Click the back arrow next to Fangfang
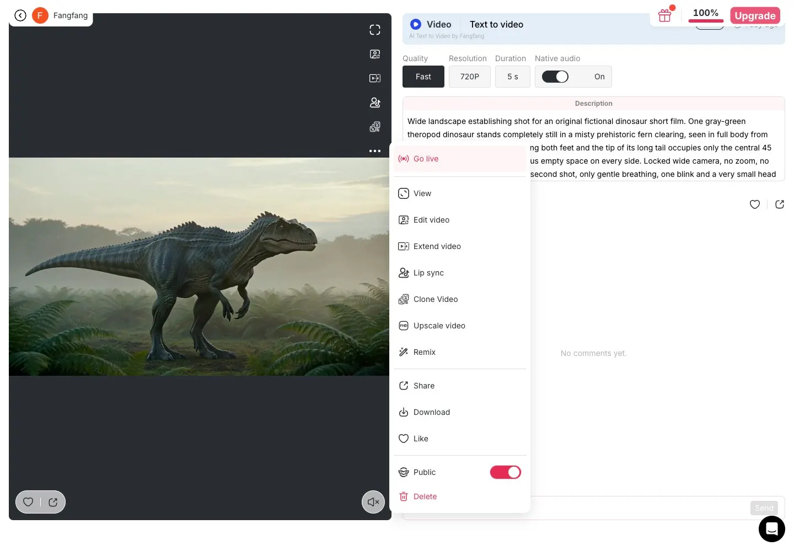Image resolution: width=794 pixels, height=551 pixels. point(20,15)
